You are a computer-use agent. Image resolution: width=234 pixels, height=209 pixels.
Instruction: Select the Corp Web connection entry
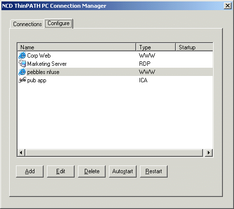39,56
